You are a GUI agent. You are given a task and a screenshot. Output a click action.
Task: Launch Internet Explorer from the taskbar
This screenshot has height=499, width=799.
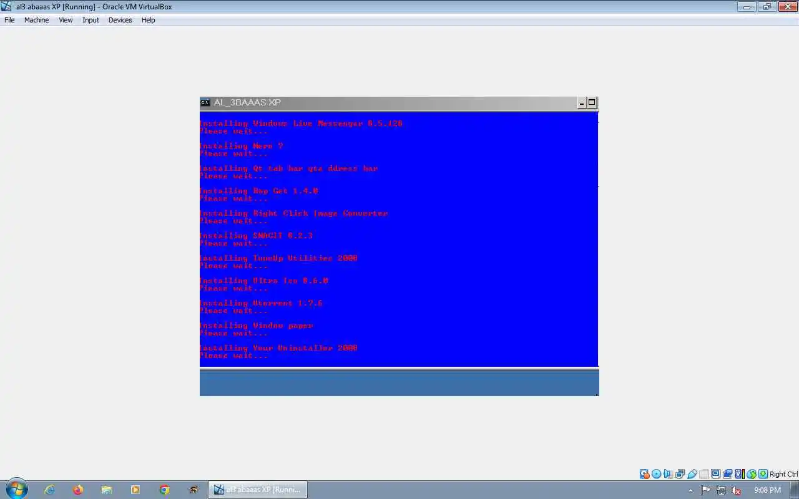click(x=49, y=490)
